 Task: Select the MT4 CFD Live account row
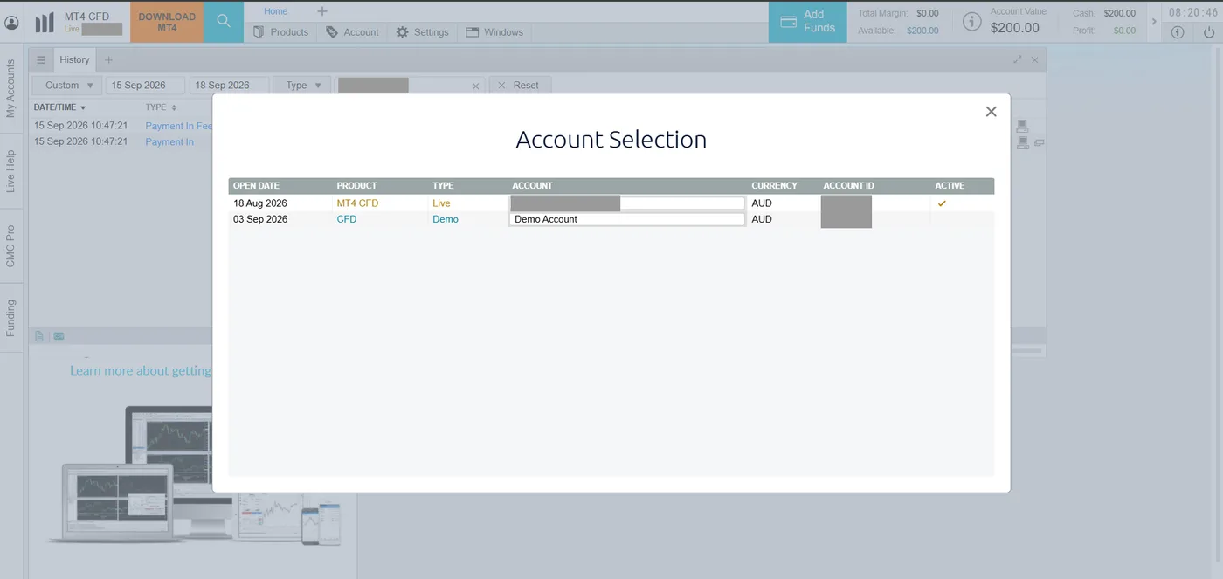(x=611, y=203)
